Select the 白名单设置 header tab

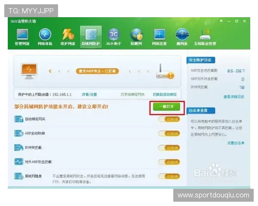coord(201,111)
